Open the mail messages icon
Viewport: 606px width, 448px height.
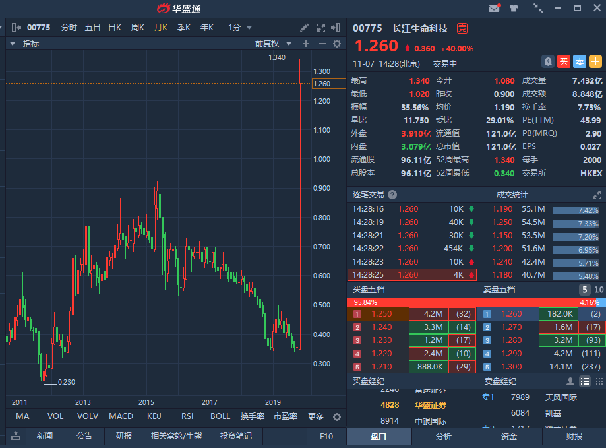tap(495, 8)
